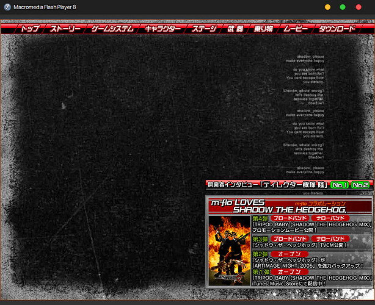Play 第3弾 TVCM in ナローバンド
Screen dimensions: 375x305
coord(330,239)
